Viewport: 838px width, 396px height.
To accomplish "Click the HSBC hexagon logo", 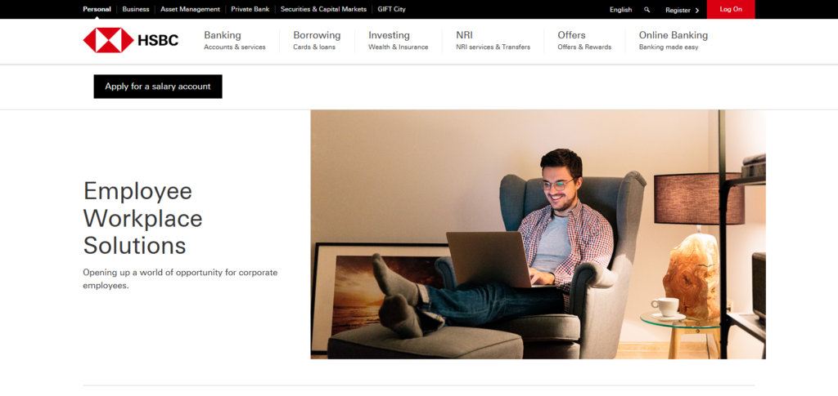I will (108, 40).
